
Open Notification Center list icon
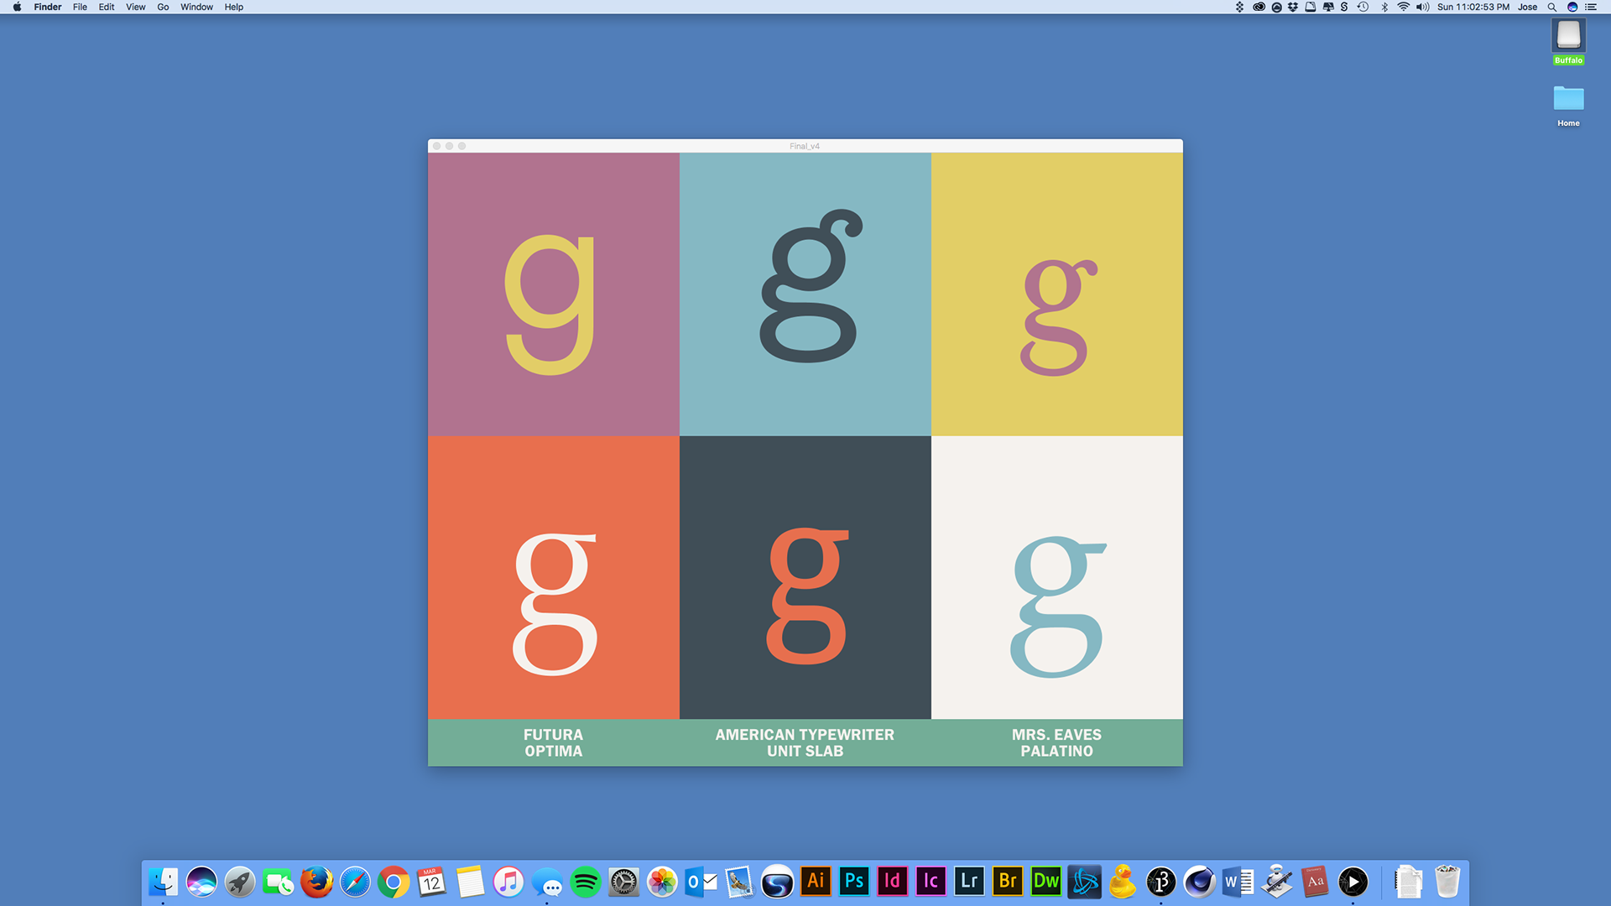tap(1590, 7)
